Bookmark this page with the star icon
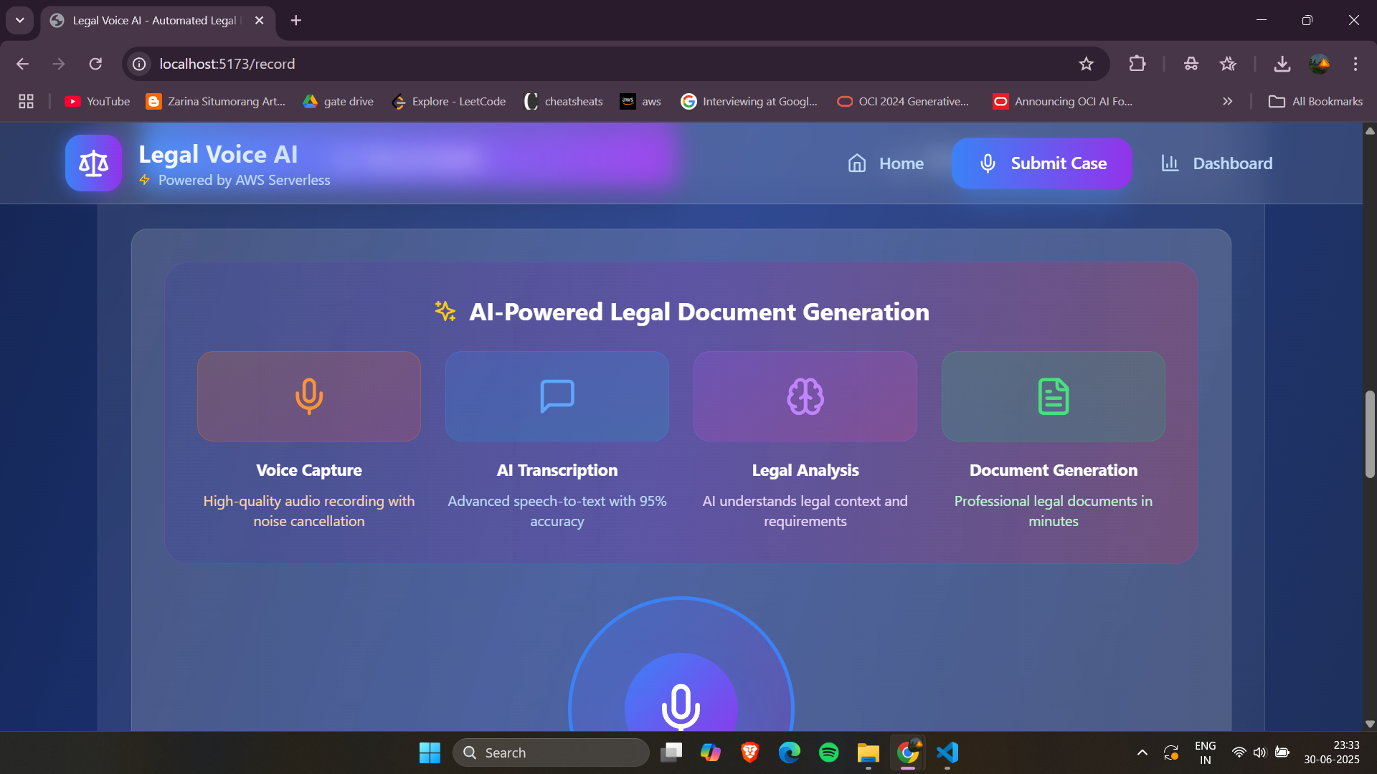Image resolution: width=1377 pixels, height=774 pixels. (1086, 64)
